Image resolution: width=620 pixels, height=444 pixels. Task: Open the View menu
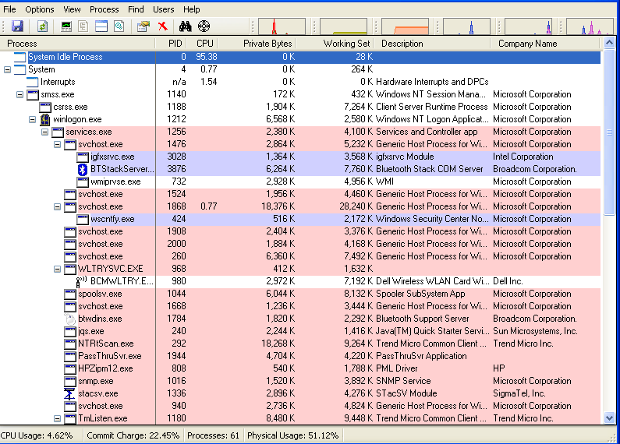72,9
